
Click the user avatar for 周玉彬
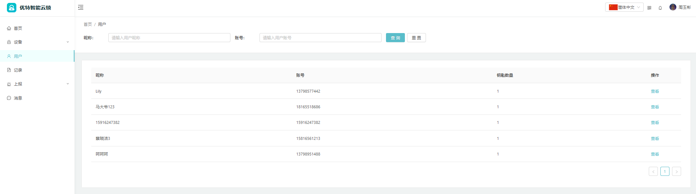[673, 7]
